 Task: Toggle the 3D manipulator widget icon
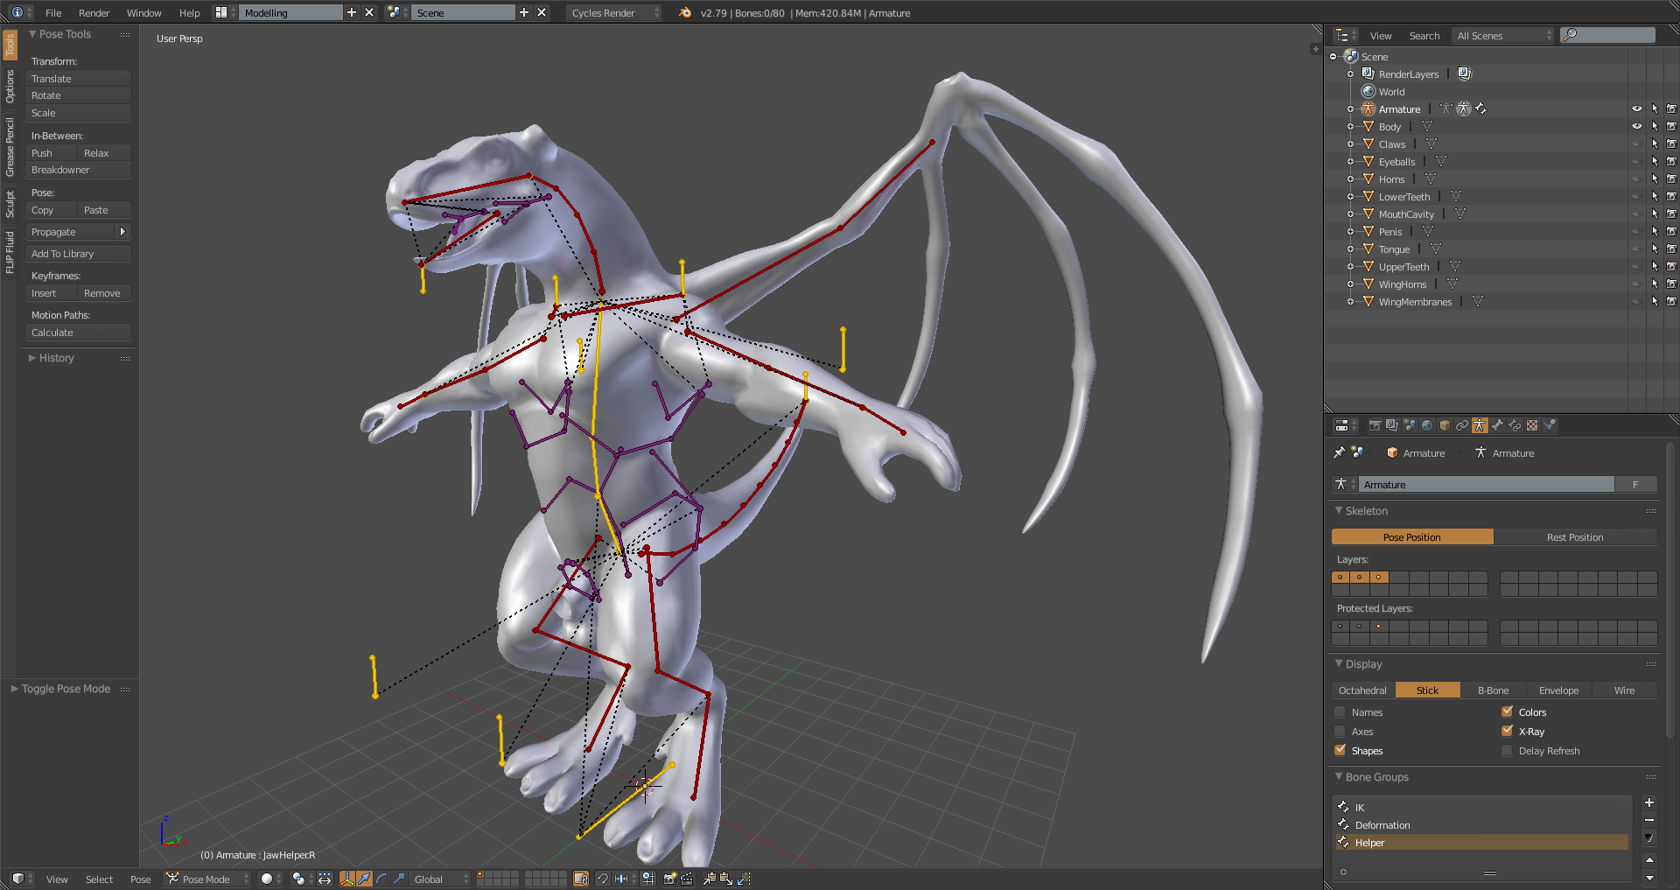click(347, 879)
